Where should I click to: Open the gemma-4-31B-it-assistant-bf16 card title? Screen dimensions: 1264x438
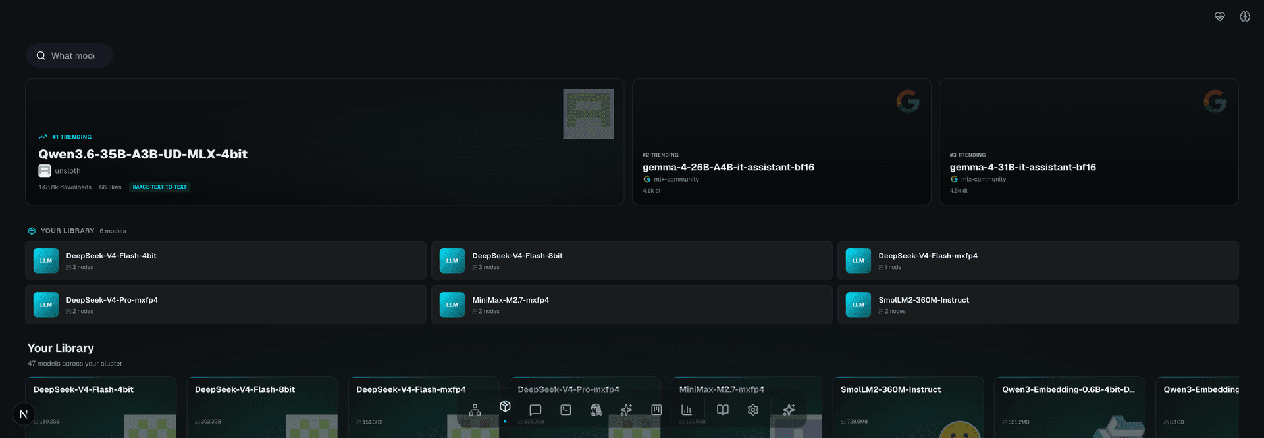(x=1022, y=167)
